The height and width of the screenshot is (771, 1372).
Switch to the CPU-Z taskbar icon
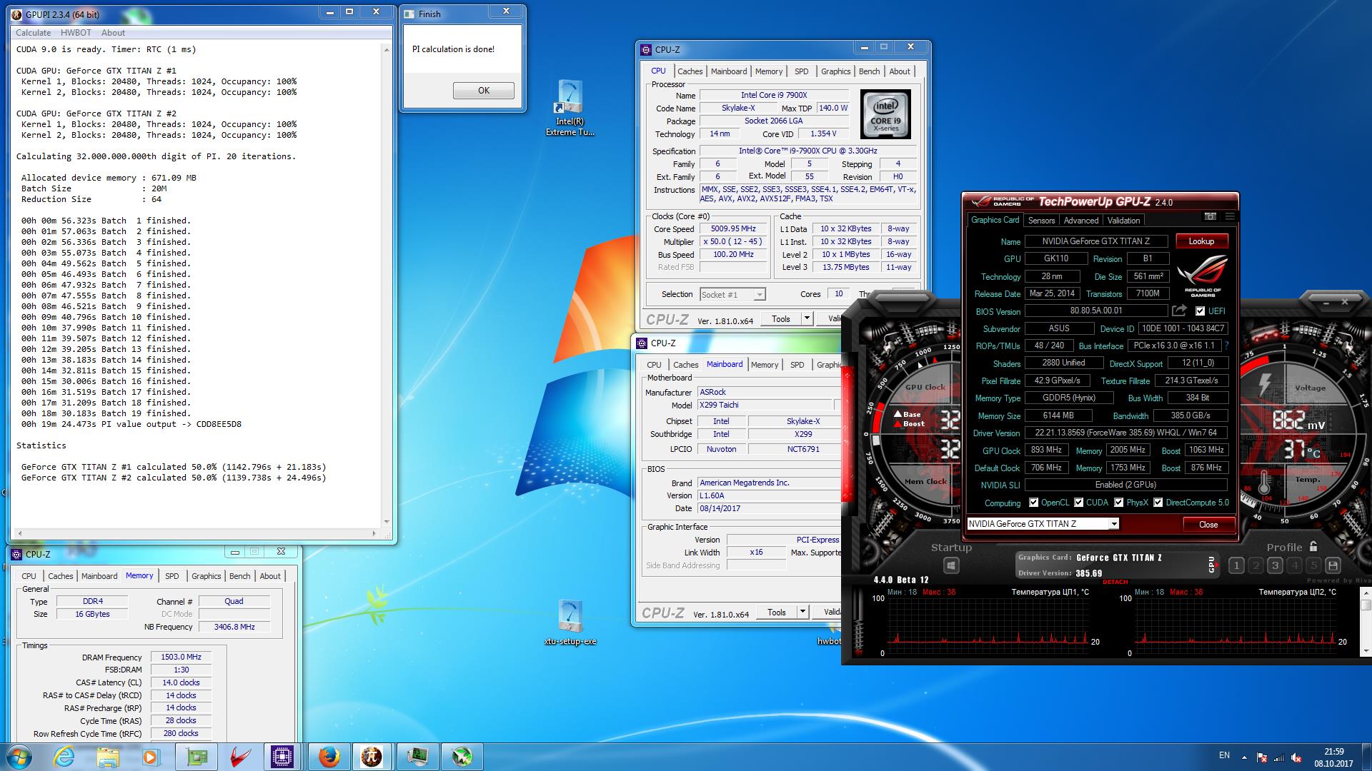tap(282, 757)
